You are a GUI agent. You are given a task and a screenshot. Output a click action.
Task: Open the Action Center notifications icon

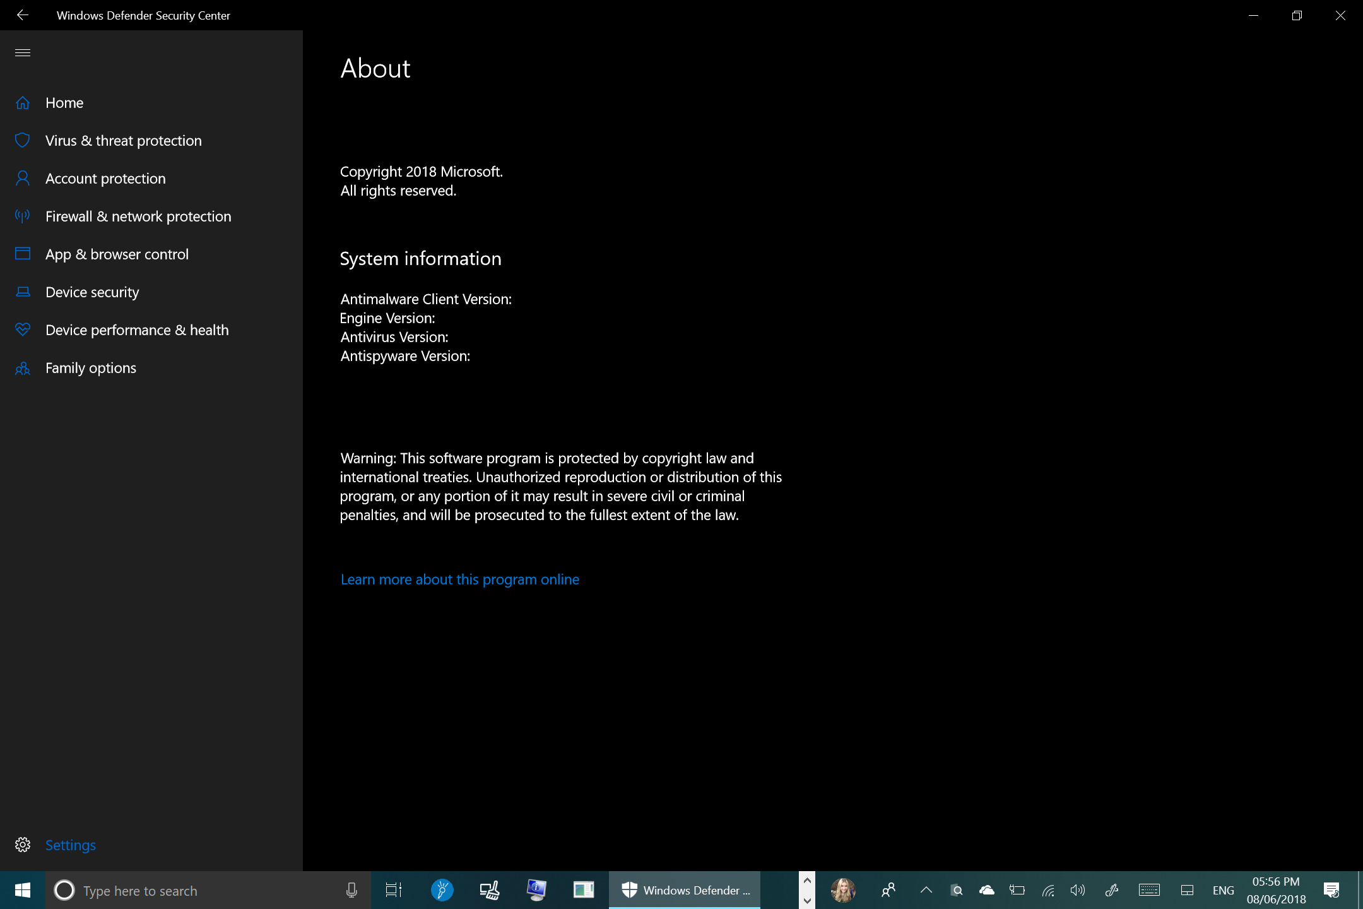coord(1332,890)
